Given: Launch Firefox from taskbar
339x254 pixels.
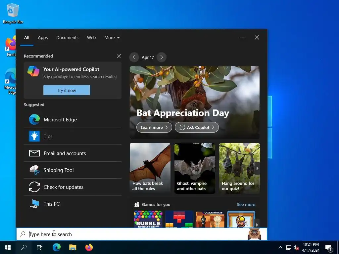Looking at the screenshot, I should tap(89, 247).
